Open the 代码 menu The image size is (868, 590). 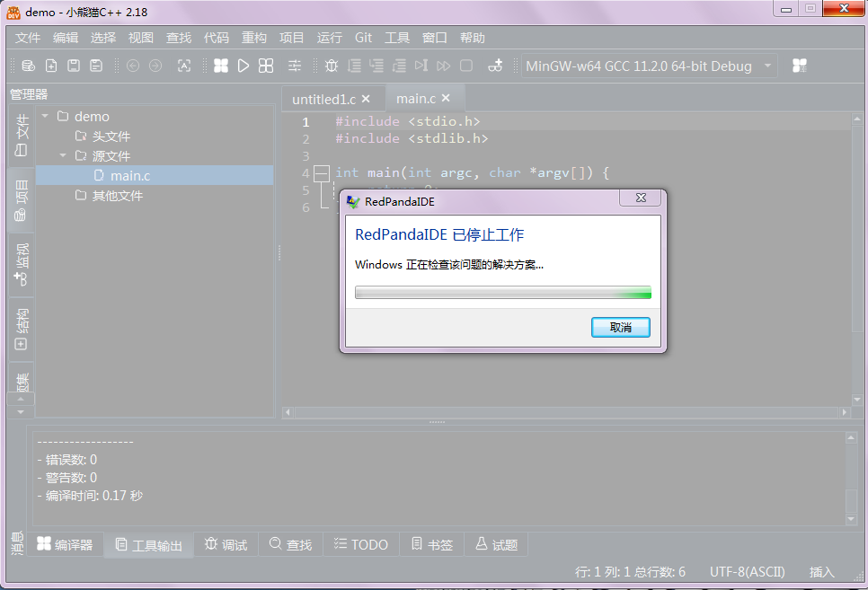(x=216, y=38)
